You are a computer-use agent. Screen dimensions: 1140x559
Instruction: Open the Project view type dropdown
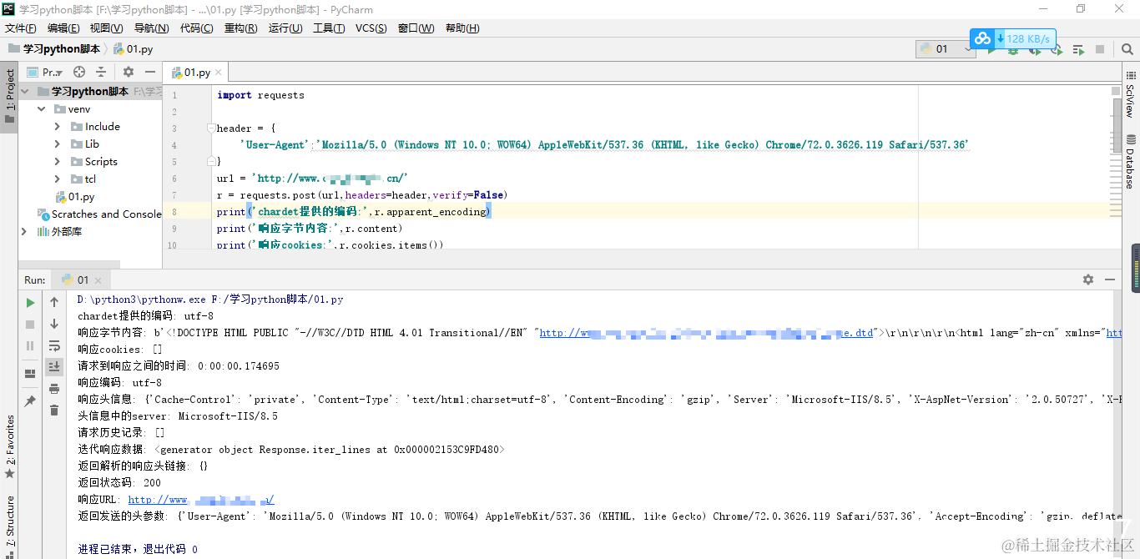(46, 72)
